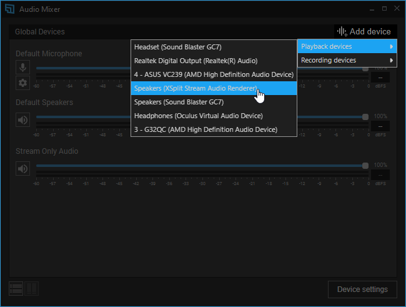Click the Stream Only Audio dBFS readout box
Screen dimensions: 406x307
[x=380, y=175]
